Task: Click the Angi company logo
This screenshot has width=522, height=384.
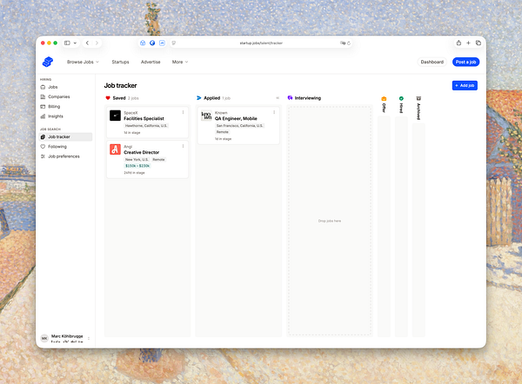Action: pyautogui.click(x=115, y=149)
